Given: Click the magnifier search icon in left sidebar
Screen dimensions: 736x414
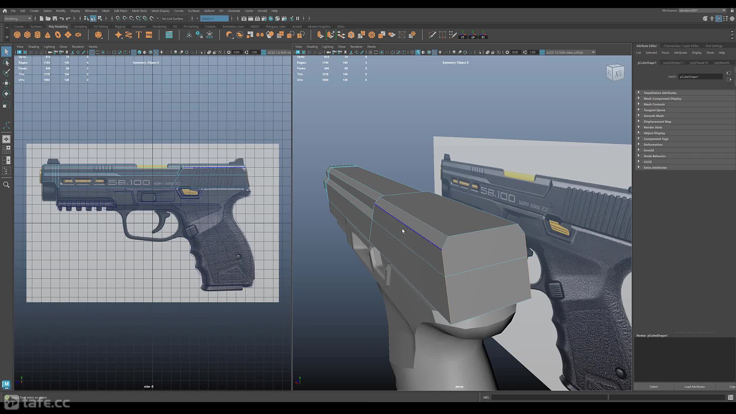Looking at the screenshot, I should 6,185.
